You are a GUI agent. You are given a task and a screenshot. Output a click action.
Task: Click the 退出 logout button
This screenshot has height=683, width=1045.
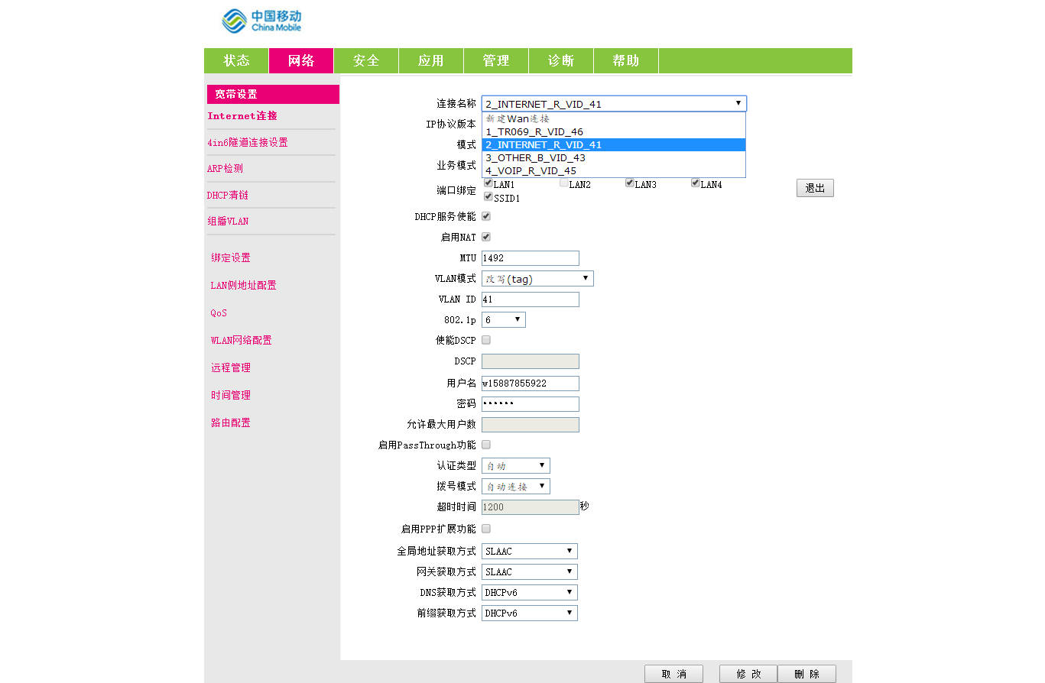pos(815,188)
